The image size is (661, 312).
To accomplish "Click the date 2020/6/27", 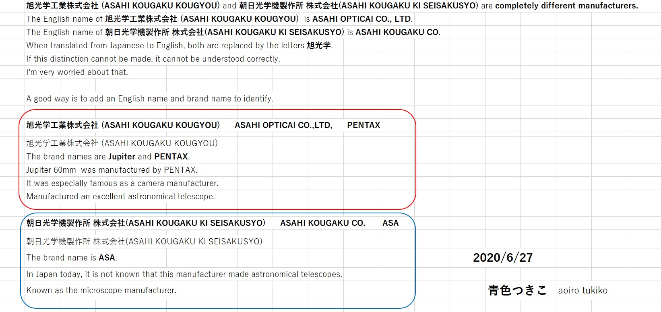I will (x=502, y=258).
